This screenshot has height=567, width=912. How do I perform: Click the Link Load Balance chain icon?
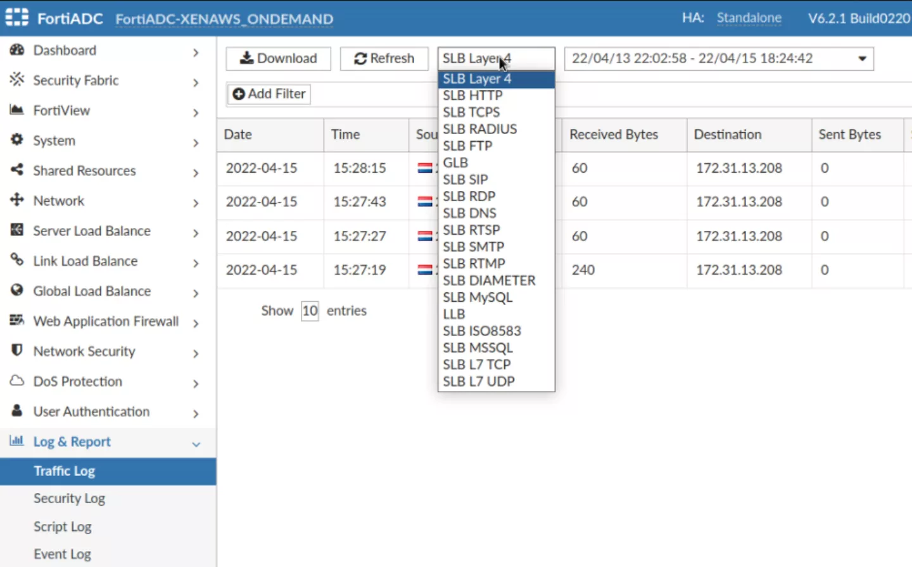click(17, 260)
